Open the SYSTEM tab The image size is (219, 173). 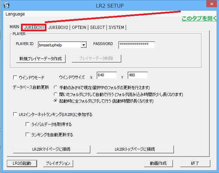pos(116,28)
